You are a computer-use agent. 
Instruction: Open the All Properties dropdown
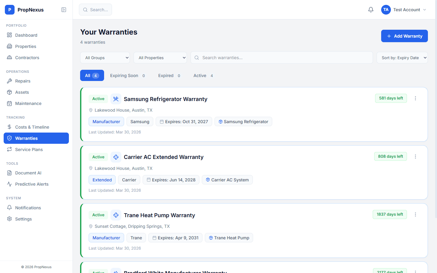pos(160,57)
